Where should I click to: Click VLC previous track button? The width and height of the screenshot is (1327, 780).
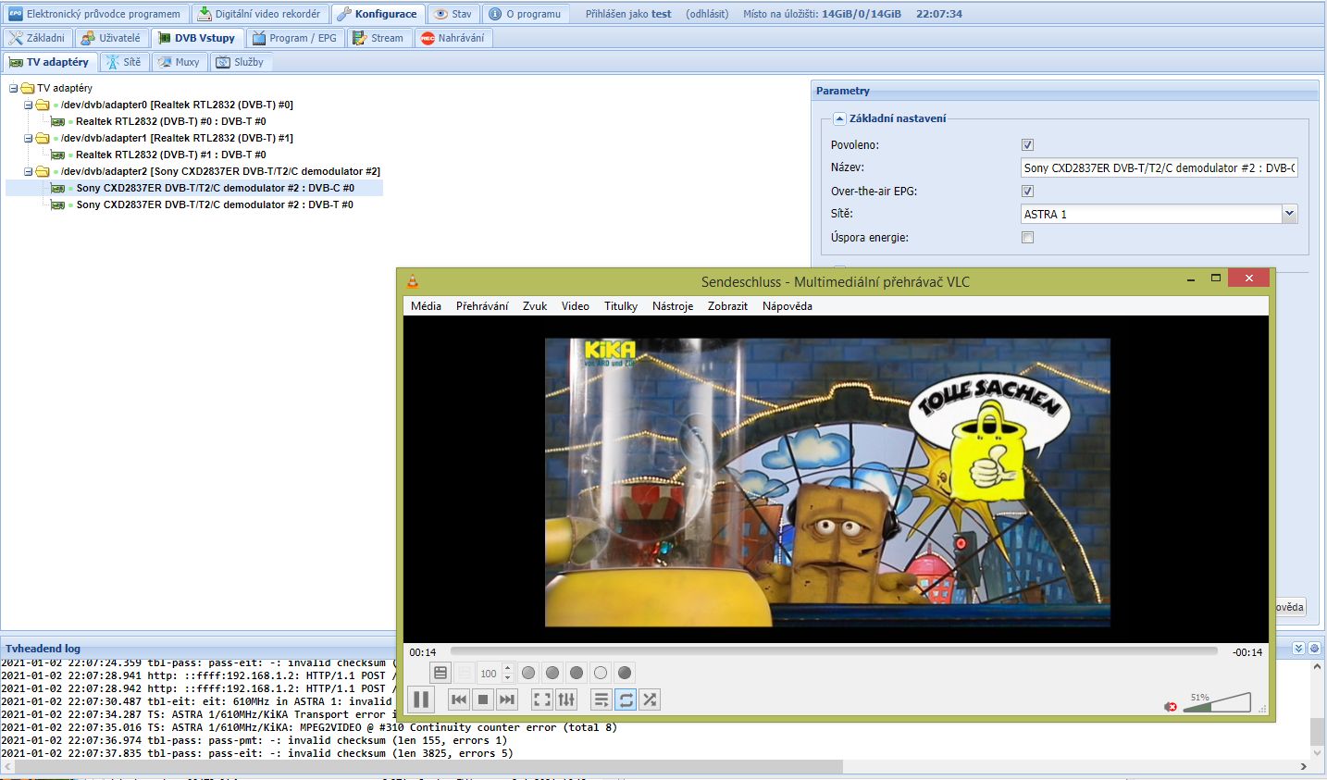pyautogui.click(x=459, y=700)
